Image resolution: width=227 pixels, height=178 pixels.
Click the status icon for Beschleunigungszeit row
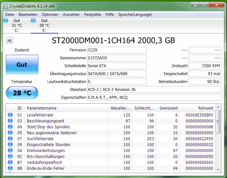(x=10, y=121)
